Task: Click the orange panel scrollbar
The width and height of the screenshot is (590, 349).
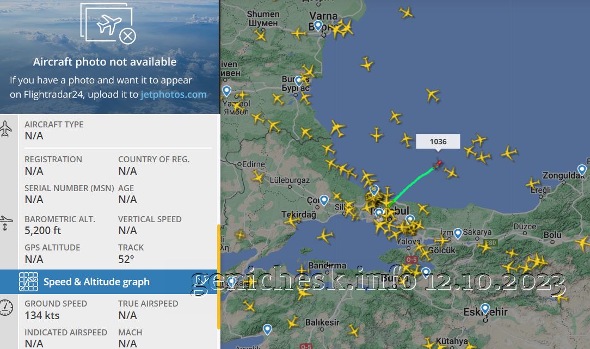Action: click(219, 277)
